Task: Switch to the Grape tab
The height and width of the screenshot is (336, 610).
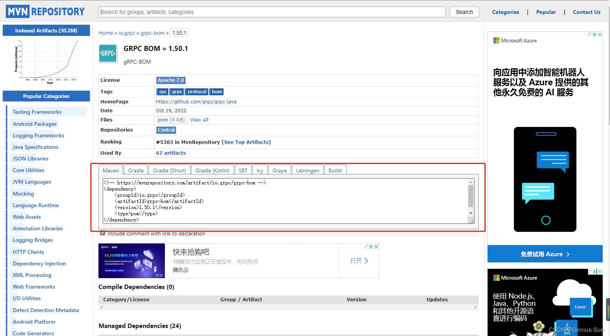Action: click(280, 171)
